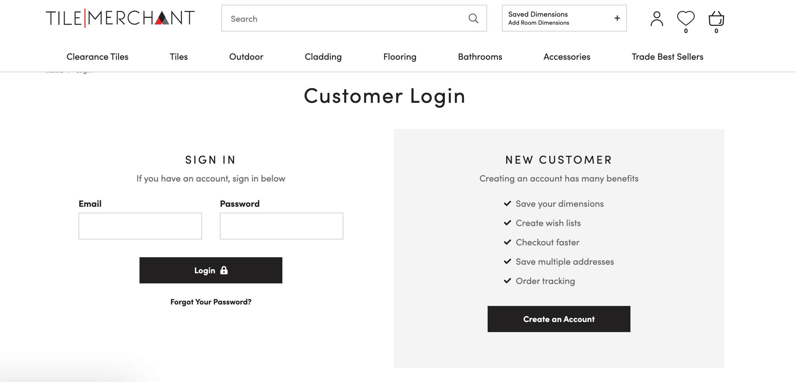Open the Clearance Tiles menu
The height and width of the screenshot is (382, 795).
click(x=97, y=57)
